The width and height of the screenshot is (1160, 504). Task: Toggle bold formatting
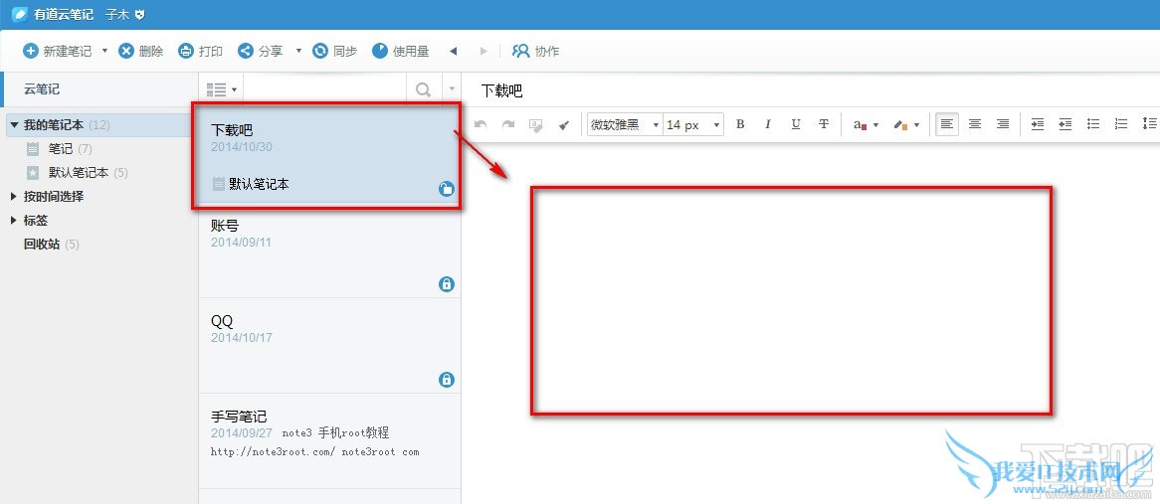point(740,124)
